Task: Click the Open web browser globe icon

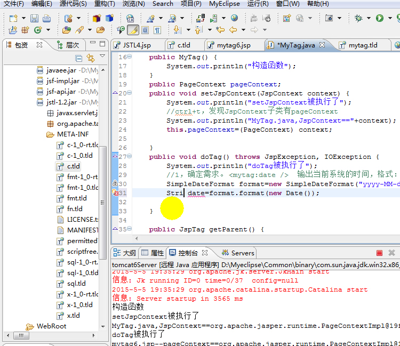Action: (234, 18)
